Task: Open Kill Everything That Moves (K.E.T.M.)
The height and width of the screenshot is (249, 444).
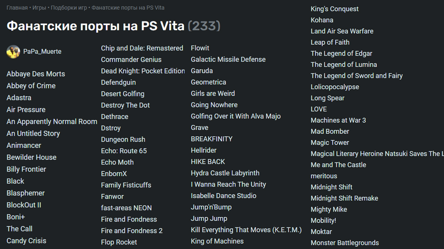Action: pyautogui.click(x=246, y=230)
